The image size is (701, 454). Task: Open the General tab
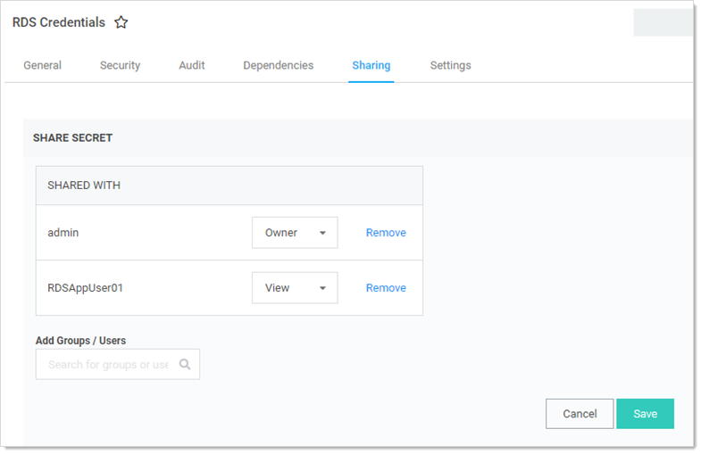43,65
